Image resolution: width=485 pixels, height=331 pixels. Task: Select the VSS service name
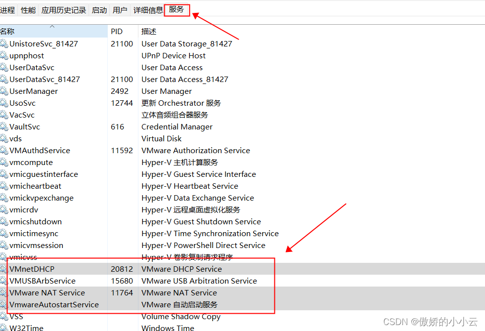coord(16,316)
